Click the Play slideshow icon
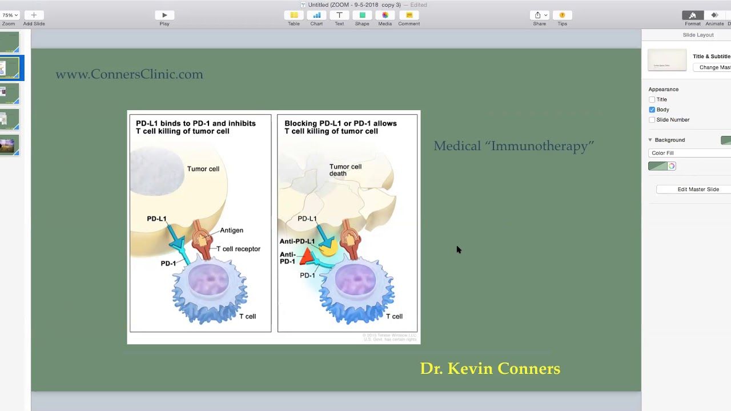The width and height of the screenshot is (731, 411). [164, 15]
